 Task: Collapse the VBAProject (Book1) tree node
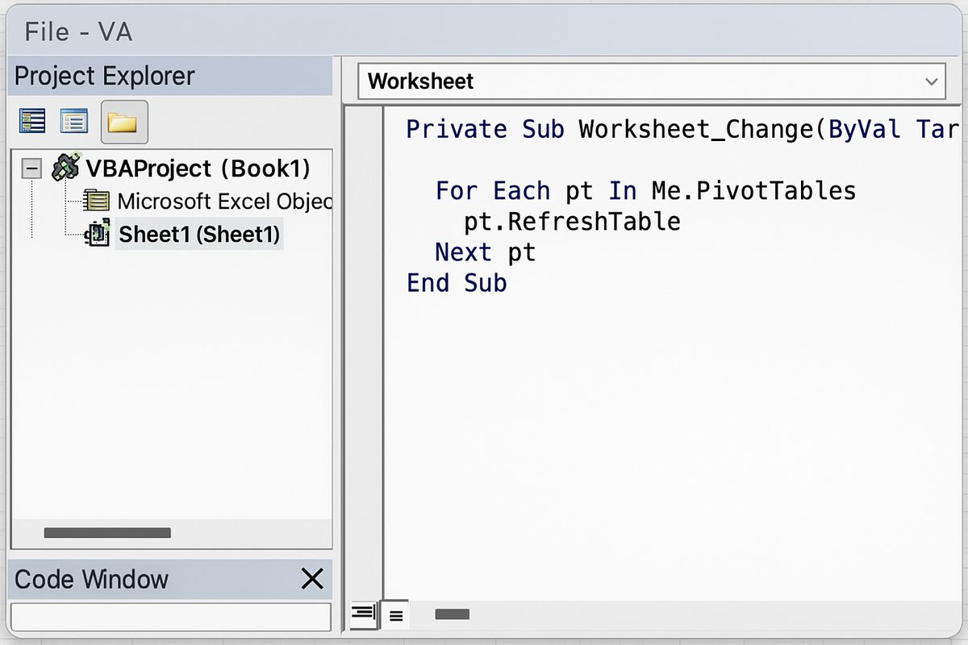click(x=31, y=169)
